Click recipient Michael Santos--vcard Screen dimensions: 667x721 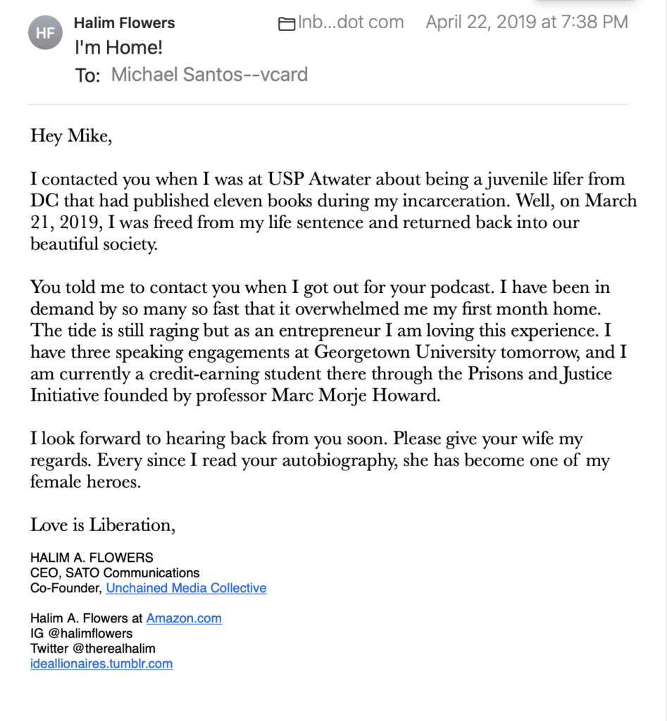pyautogui.click(x=209, y=75)
